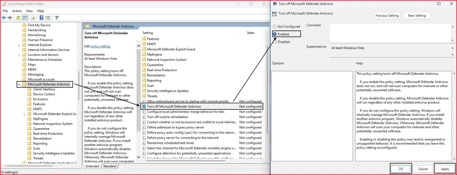Click the Previous Setting button
The width and height of the screenshot is (457, 175).
click(387, 16)
